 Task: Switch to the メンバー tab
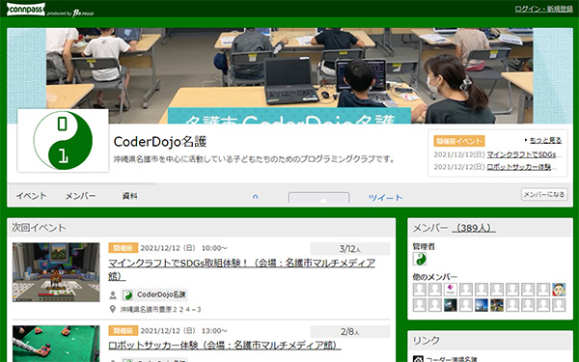click(80, 196)
